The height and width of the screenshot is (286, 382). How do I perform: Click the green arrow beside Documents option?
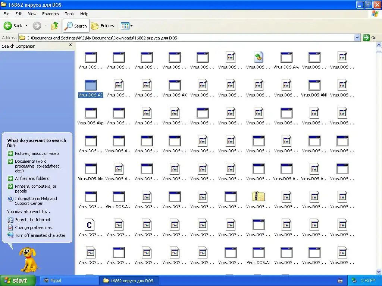10,161
